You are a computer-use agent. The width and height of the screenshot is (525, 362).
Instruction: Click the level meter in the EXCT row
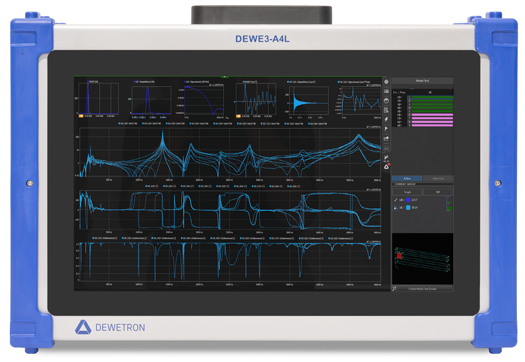coord(449,200)
